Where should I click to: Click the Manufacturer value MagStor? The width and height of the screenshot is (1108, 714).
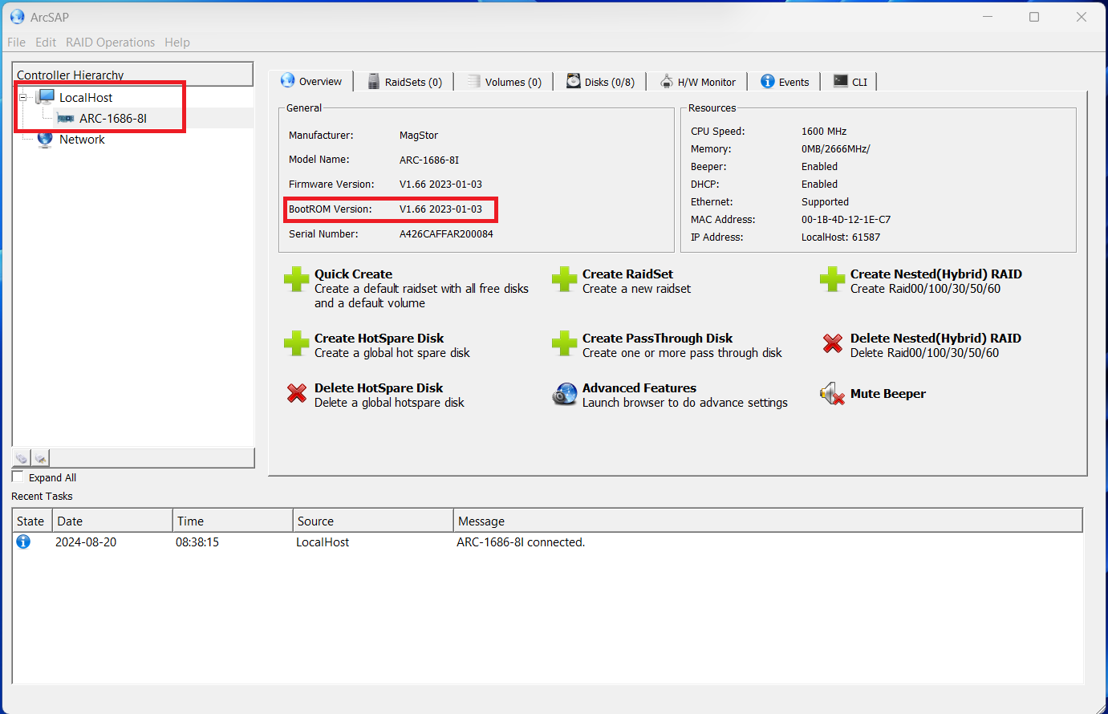(x=419, y=136)
